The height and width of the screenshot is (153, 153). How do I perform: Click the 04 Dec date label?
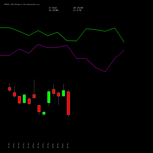(68, 145)
